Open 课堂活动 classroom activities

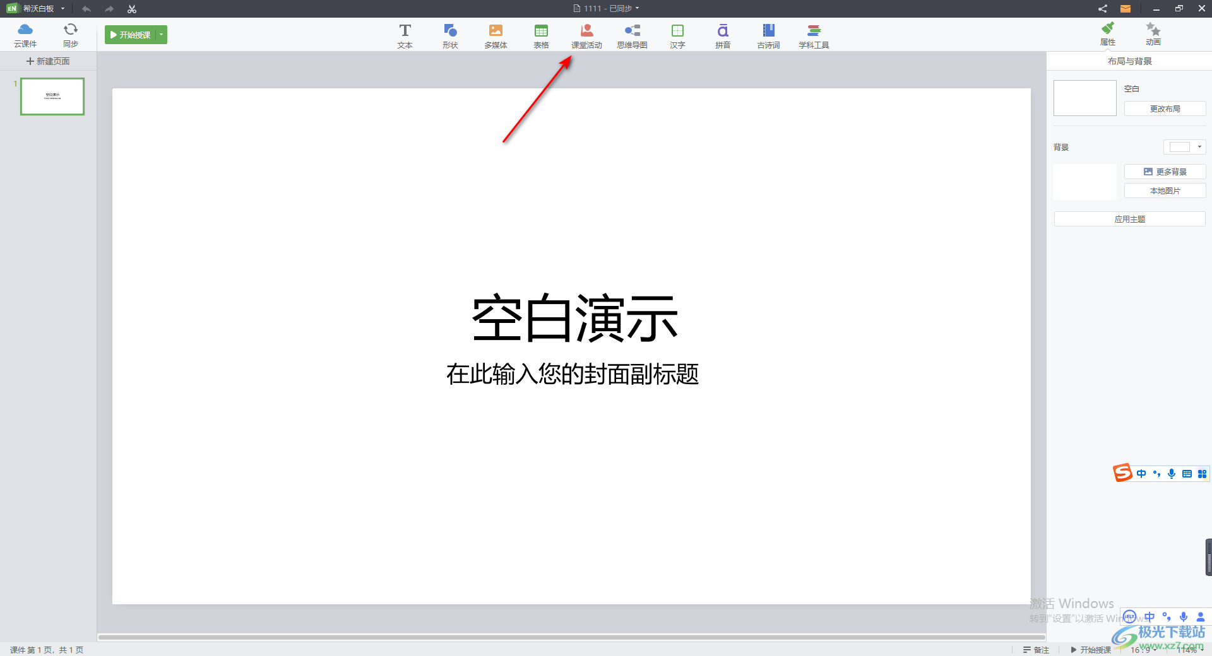coord(586,36)
